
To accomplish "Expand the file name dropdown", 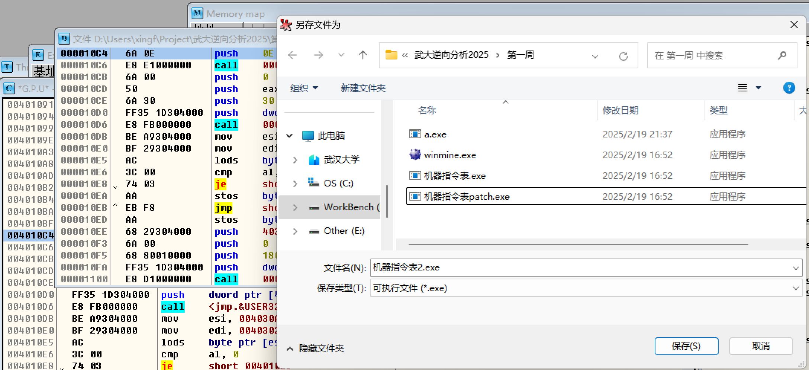I will [x=796, y=268].
